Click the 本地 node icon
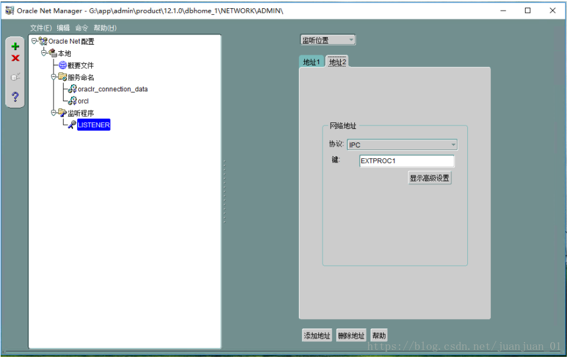 click(53, 53)
